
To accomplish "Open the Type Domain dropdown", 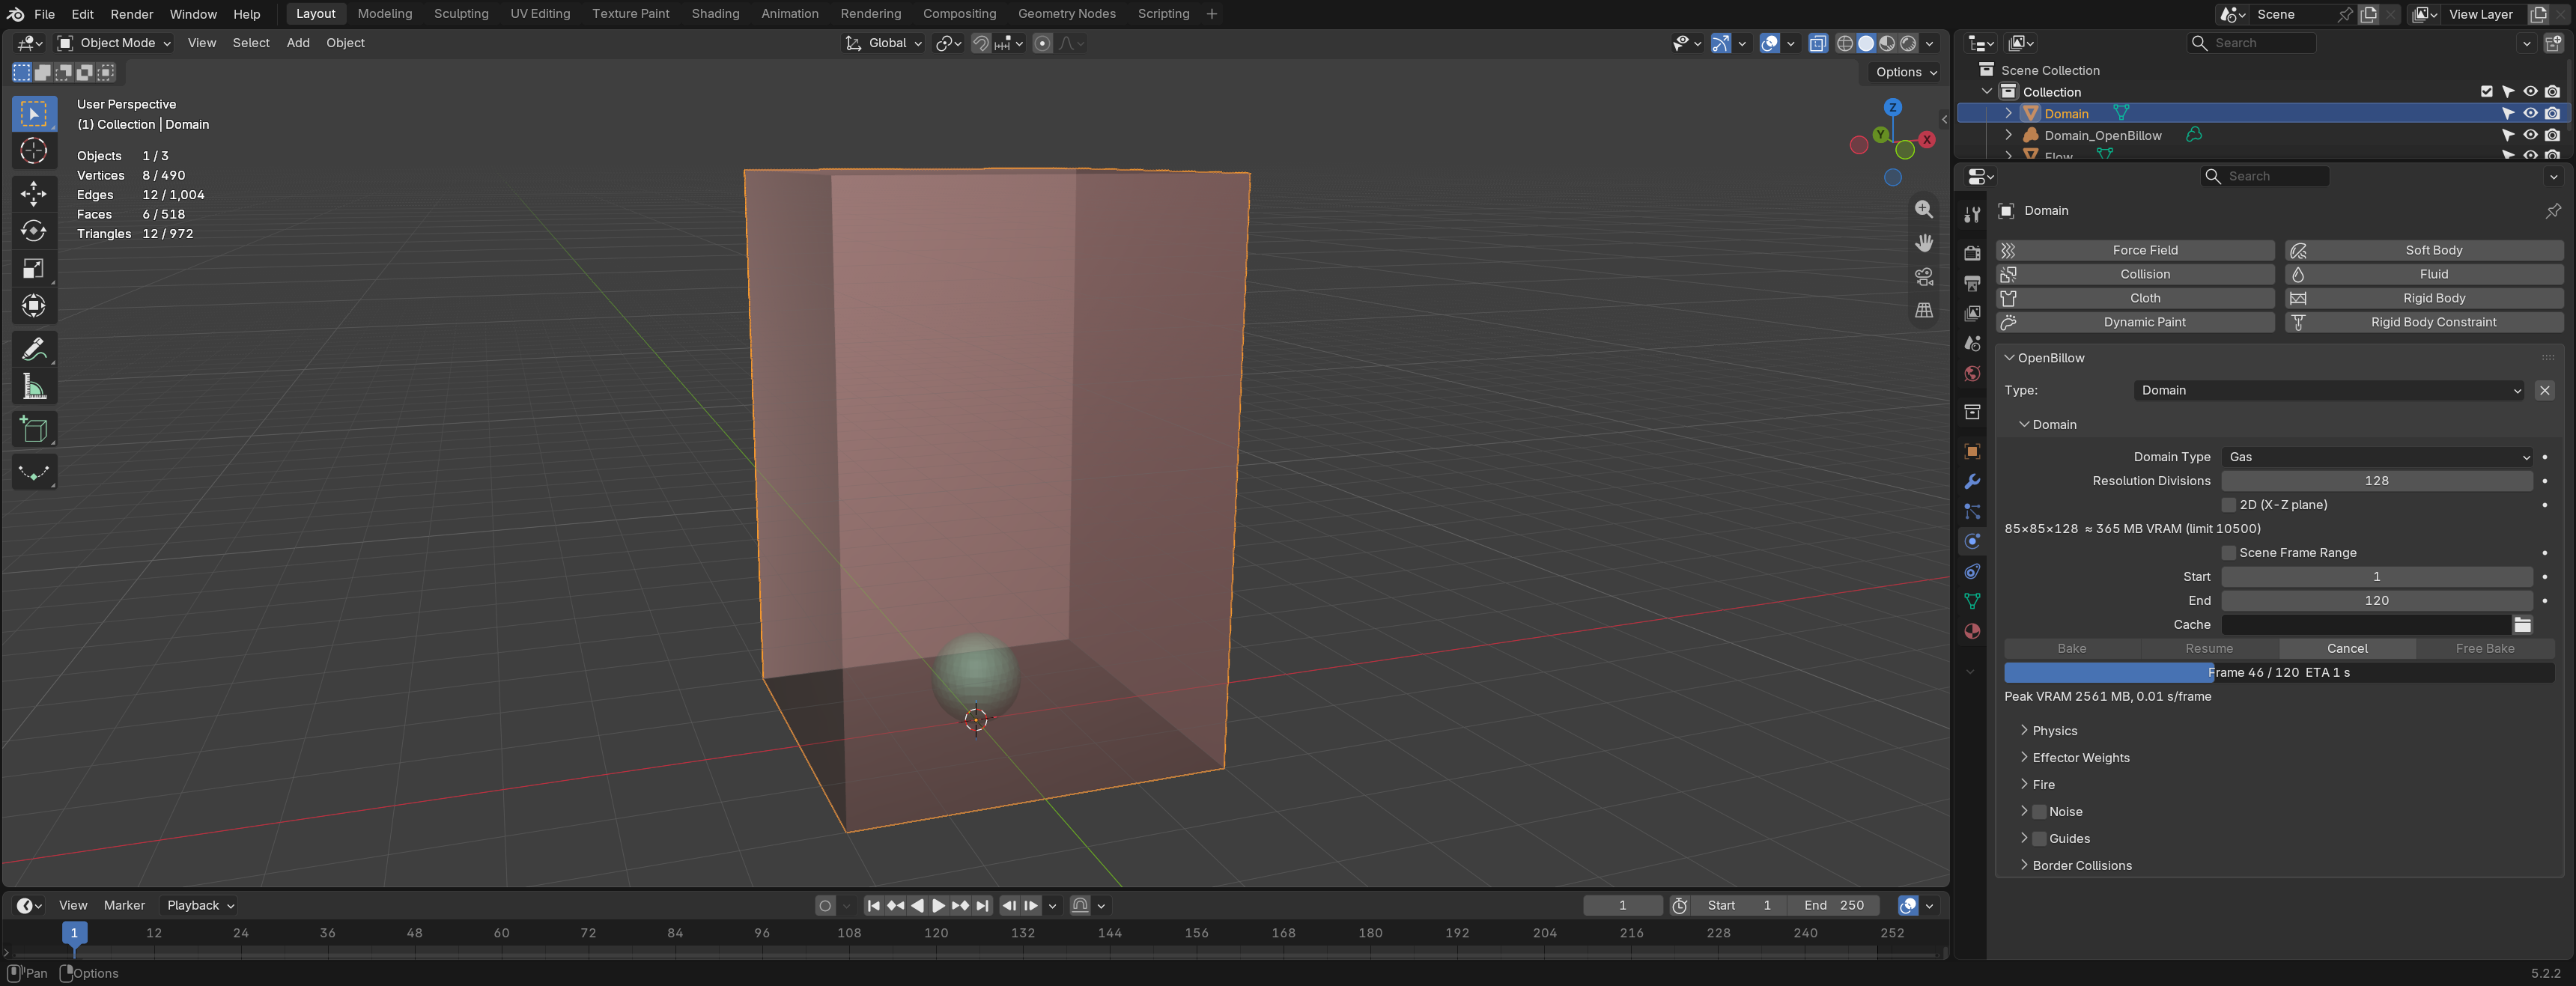I will [x=2328, y=390].
